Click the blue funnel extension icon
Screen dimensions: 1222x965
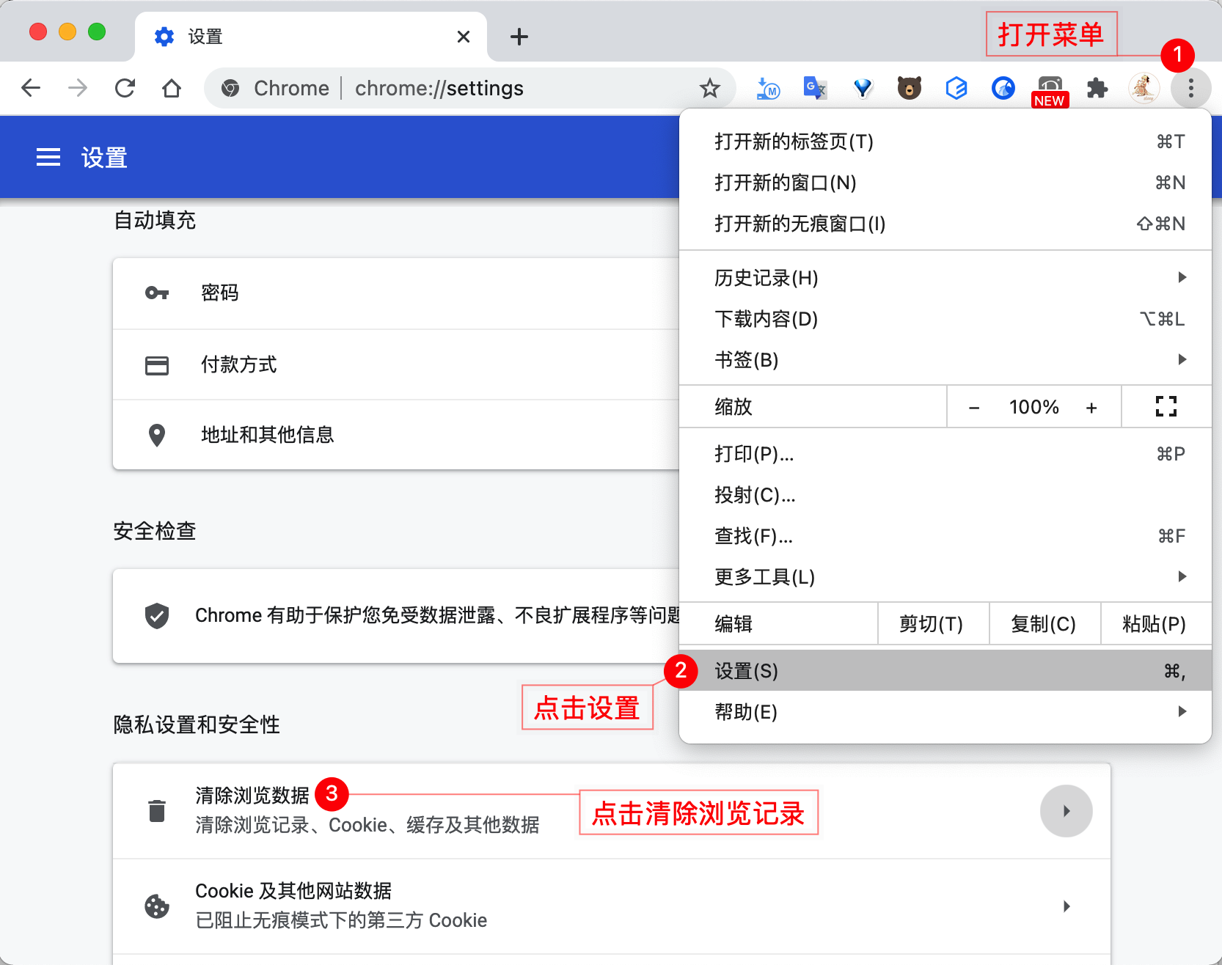863,88
